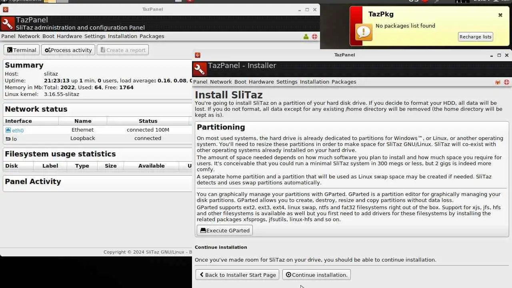This screenshot has width=512, height=288.
Task: Open the help lifebuoy icon in back TazPanel window
Action: coord(314,36)
